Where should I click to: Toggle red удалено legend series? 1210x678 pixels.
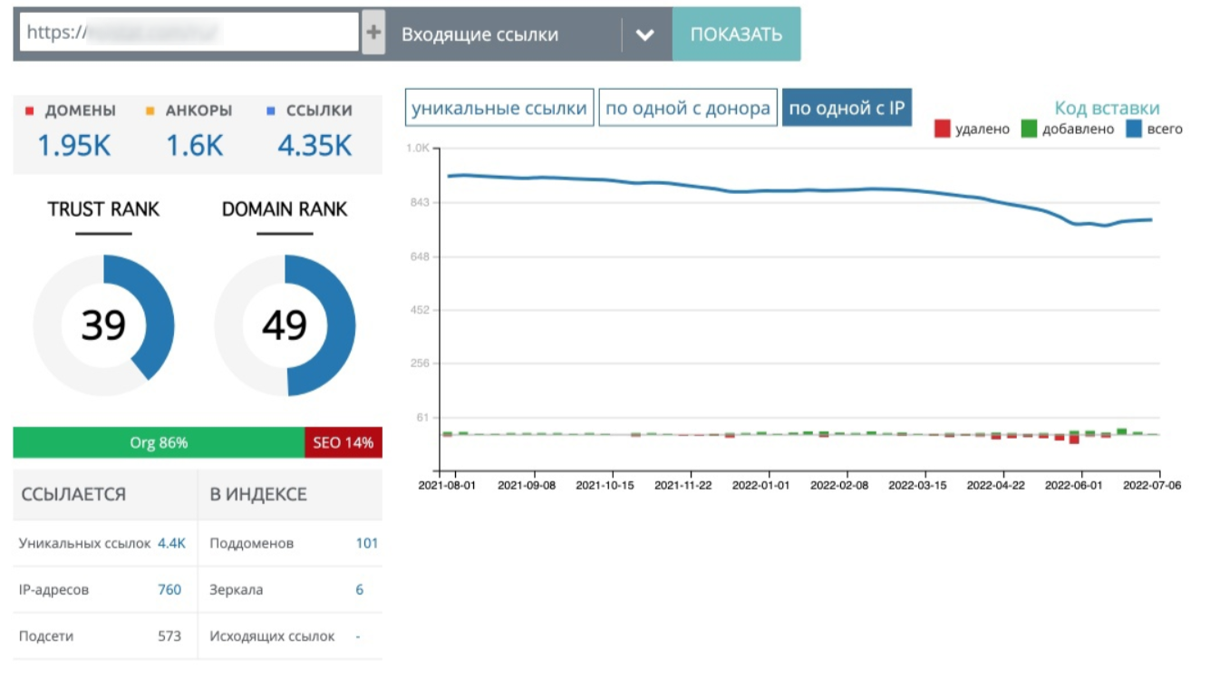pyautogui.click(x=943, y=130)
